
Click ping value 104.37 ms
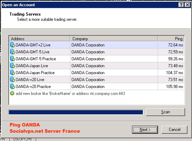pyautogui.click(x=174, y=73)
